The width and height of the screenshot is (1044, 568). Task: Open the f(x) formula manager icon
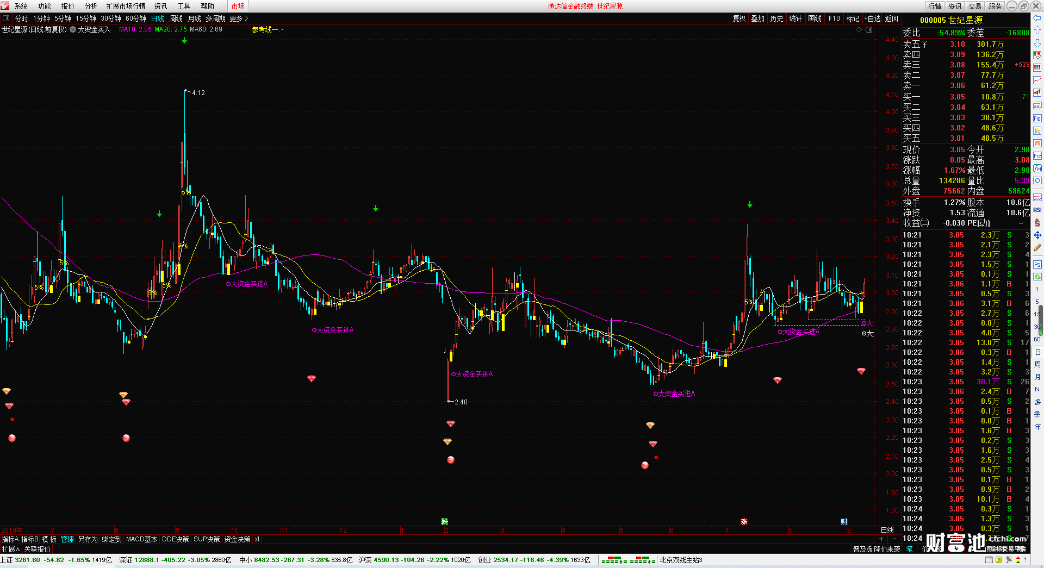(1037, 168)
